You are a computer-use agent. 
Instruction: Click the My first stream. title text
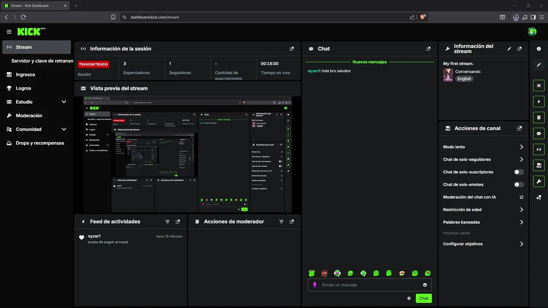(x=458, y=64)
